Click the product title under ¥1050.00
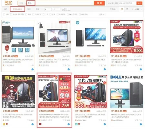The height and width of the screenshot is (129, 145). pos(54,61)
